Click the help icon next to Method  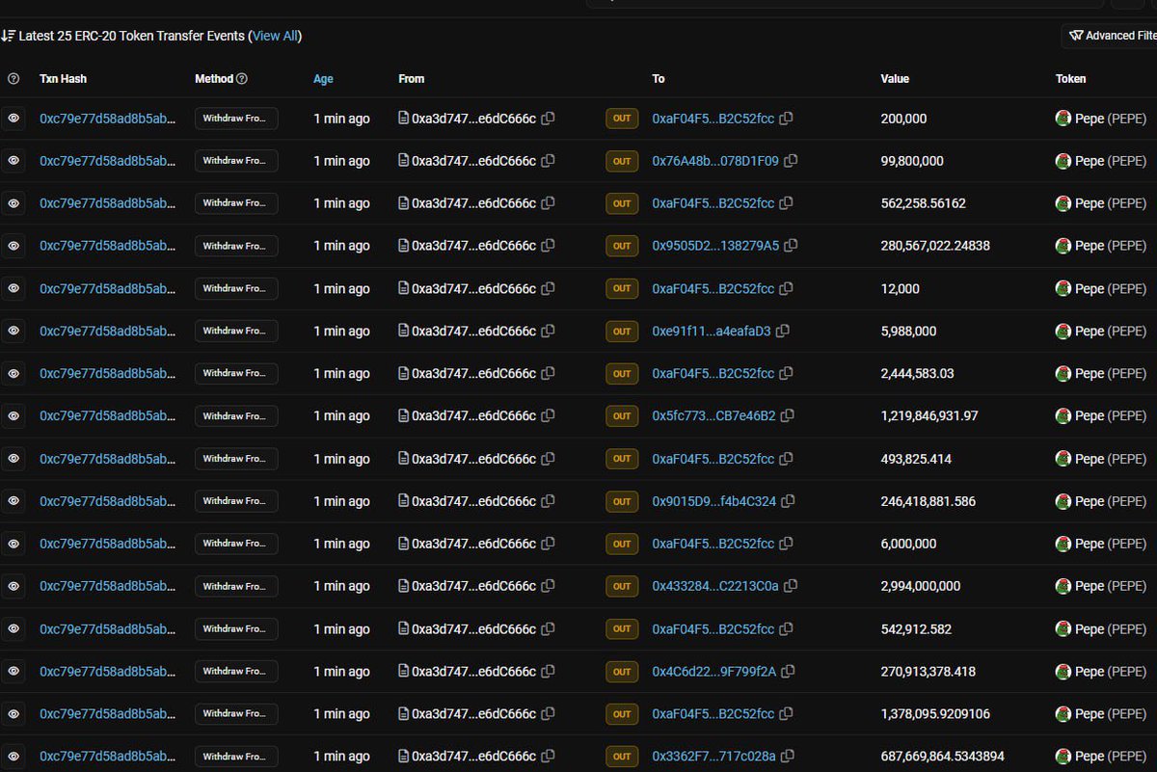click(x=242, y=79)
